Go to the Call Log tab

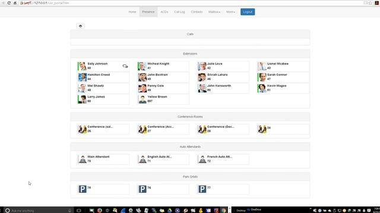[179, 12]
